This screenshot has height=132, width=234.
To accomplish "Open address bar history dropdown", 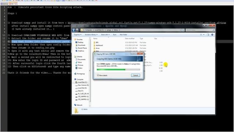I will tap(180, 30).
